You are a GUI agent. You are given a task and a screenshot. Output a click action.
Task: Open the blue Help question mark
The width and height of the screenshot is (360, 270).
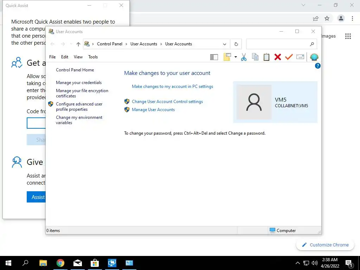coord(317,66)
